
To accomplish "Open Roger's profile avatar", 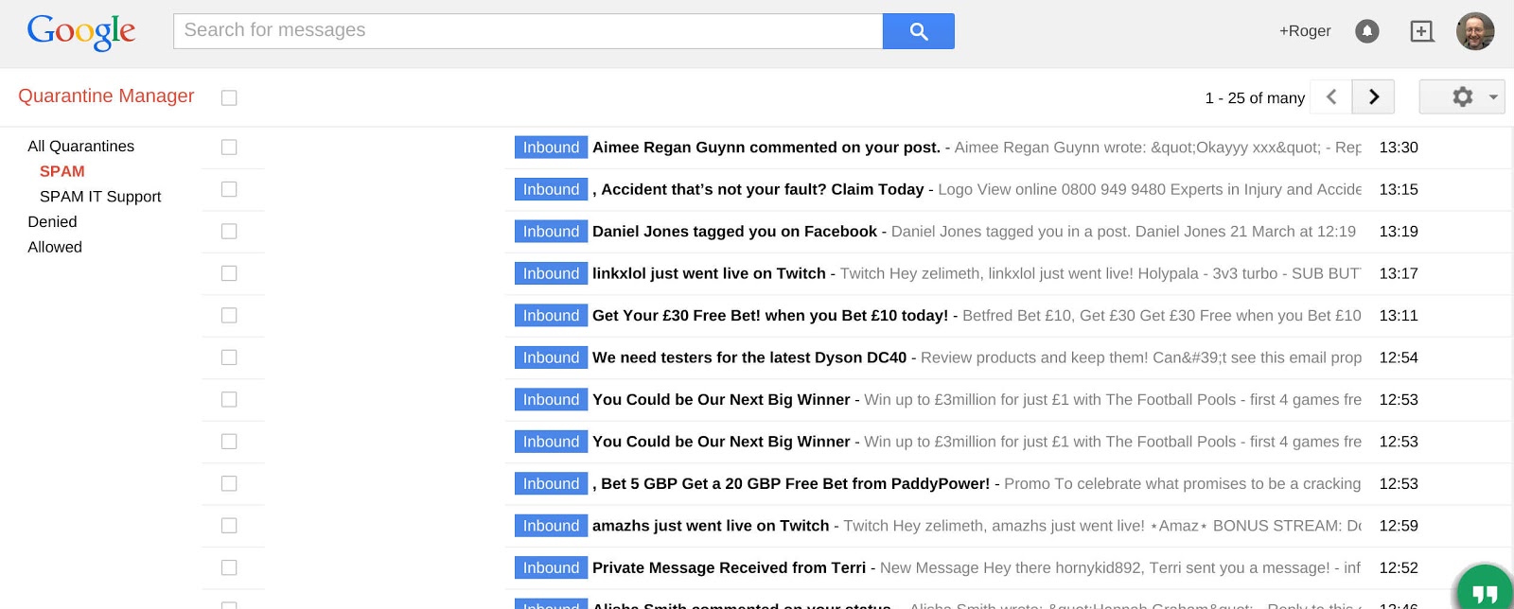I will [1475, 31].
